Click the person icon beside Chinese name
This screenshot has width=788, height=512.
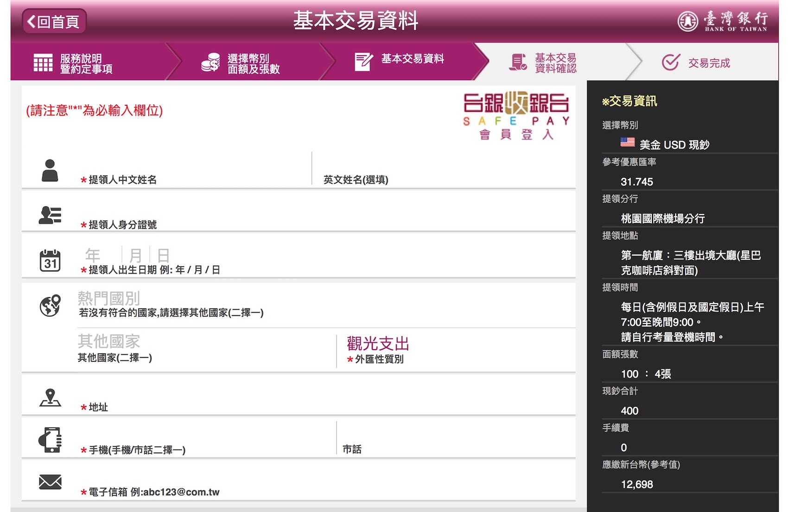point(50,170)
